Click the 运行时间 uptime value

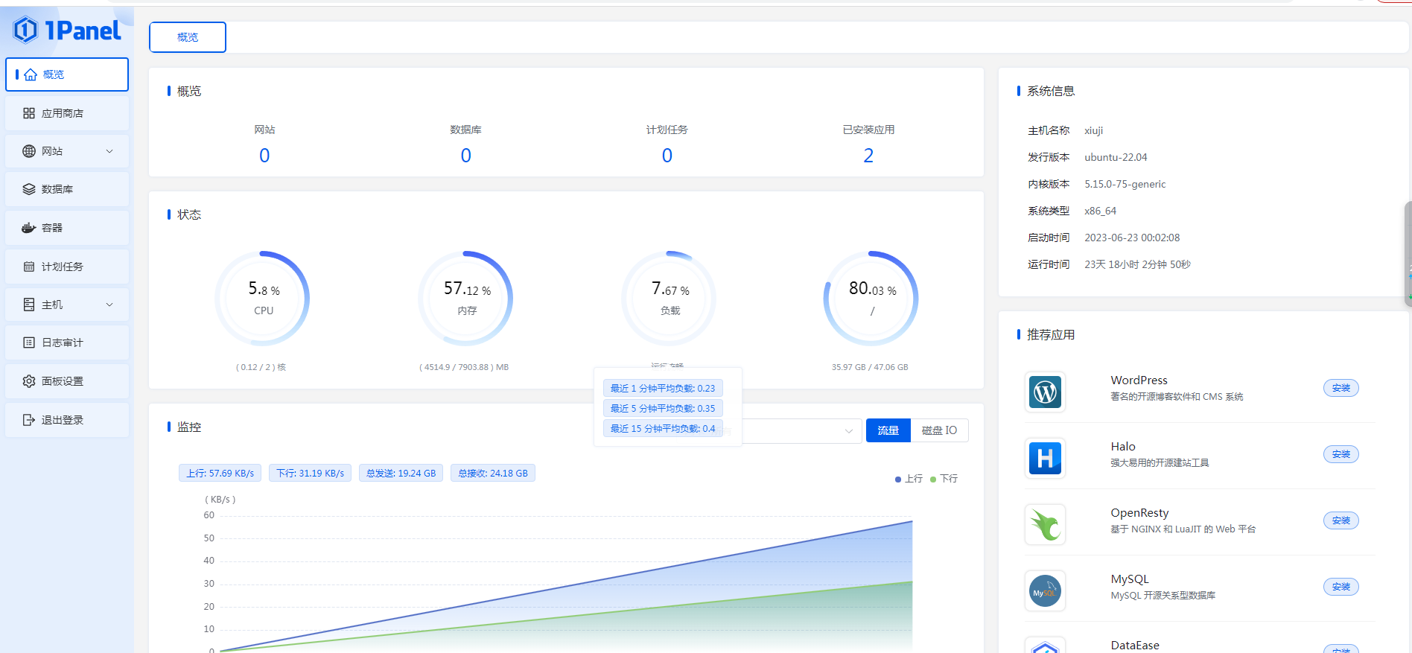[1137, 264]
